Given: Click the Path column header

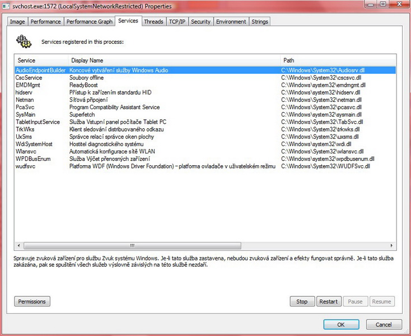Looking at the screenshot, I should [x=336, y=60].
